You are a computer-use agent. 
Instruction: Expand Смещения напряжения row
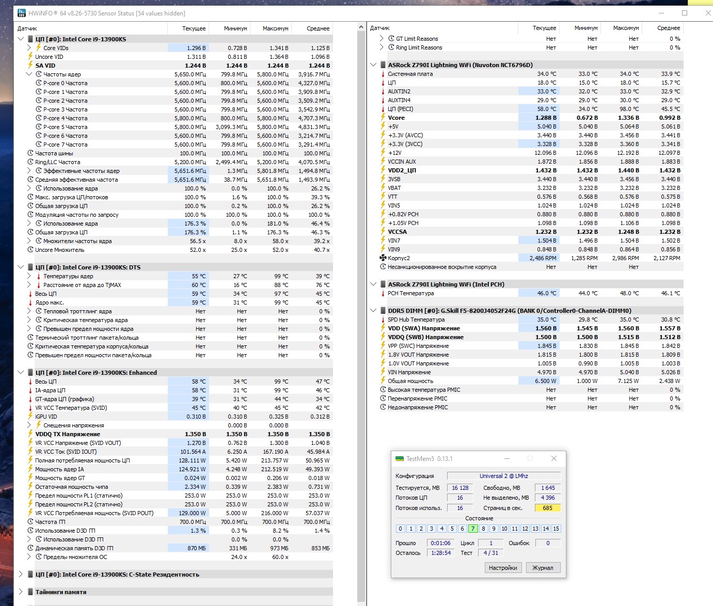click(x=29, y=425)
